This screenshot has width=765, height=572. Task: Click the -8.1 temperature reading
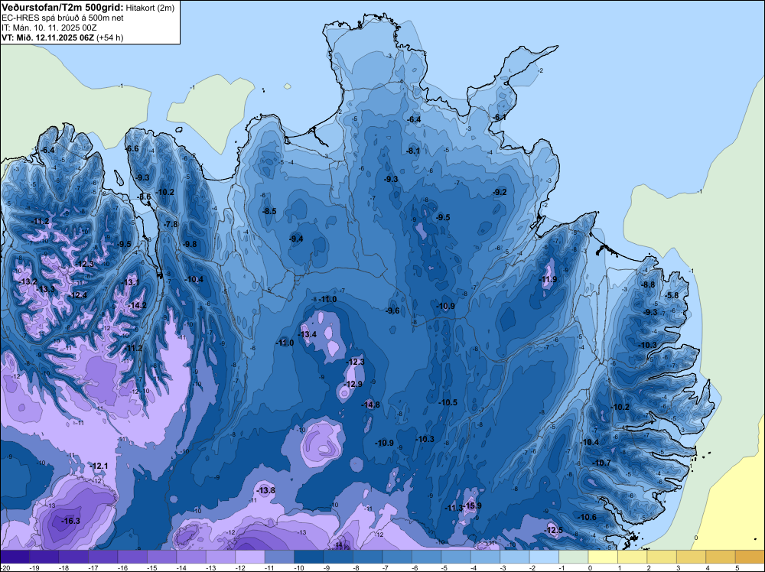click(x=413, y=151)
